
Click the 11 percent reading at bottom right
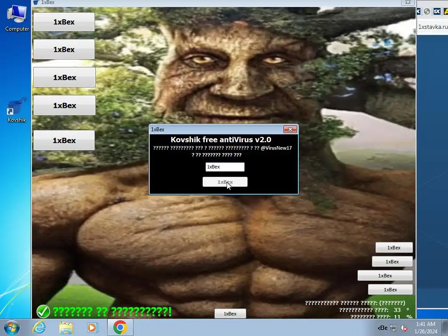(397, 317)
